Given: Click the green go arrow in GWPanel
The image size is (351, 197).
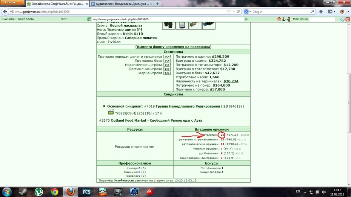Looking at the screenshot, I should [x=246, y=19].
